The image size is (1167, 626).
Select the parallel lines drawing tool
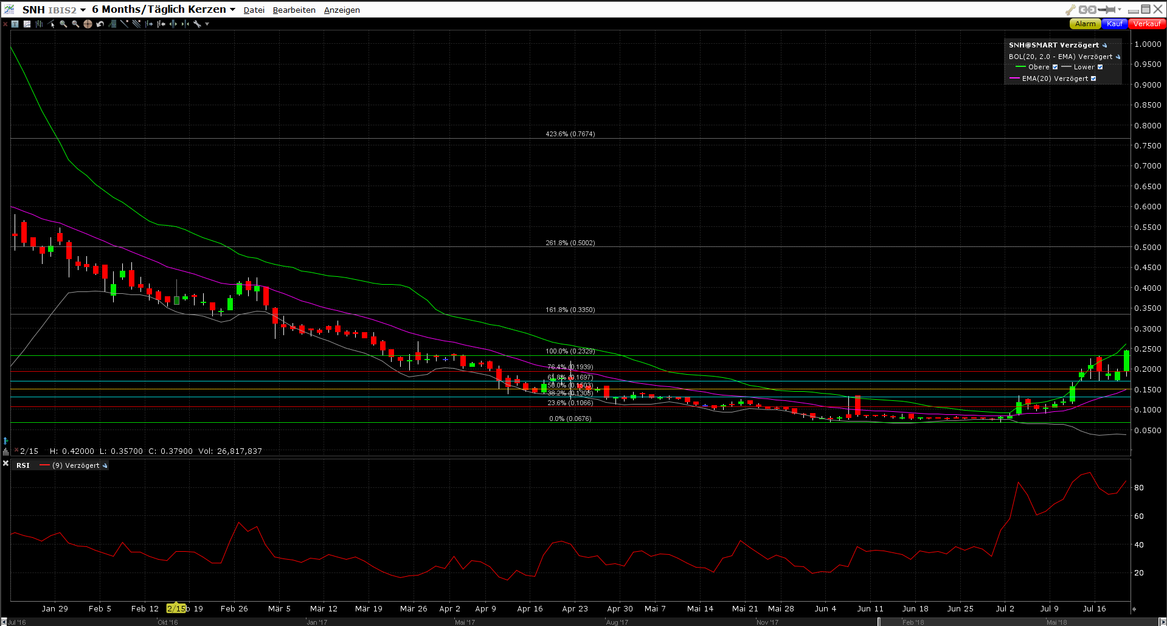coord(137,24)
